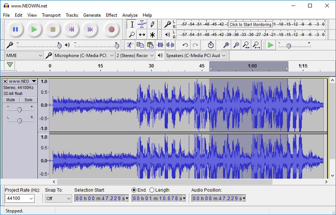
Task: Select the Draw pencil tool
Action: 152,25
